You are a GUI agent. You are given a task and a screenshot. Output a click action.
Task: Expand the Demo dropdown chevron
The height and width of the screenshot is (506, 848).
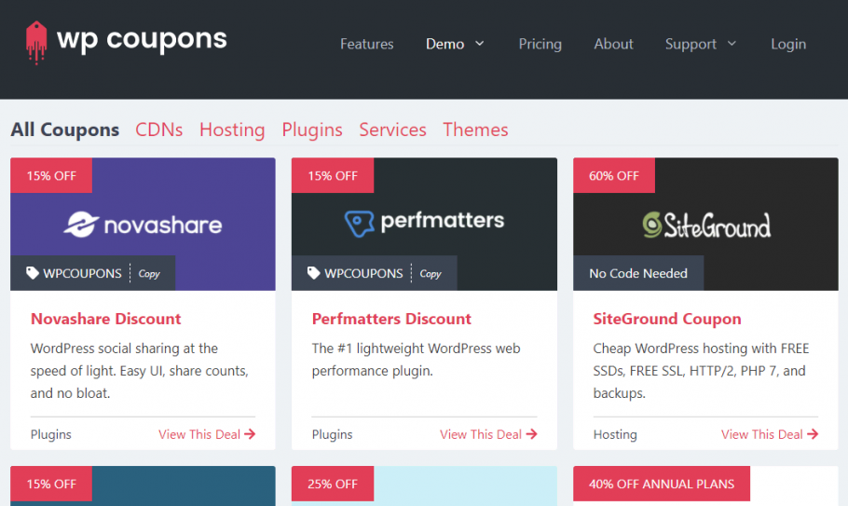point(480,43)
